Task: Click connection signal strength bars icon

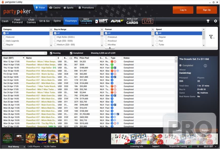Action: 190,146
